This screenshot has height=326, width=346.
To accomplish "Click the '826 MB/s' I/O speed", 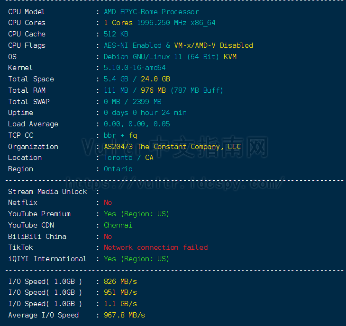I will pyautogui.click(x=120, y=282).
